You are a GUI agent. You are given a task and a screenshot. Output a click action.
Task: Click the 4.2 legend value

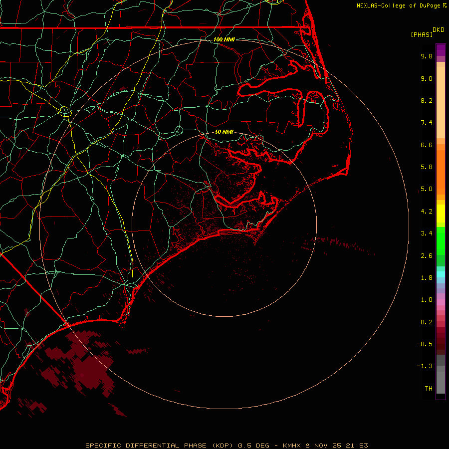(x=427, y=212)
